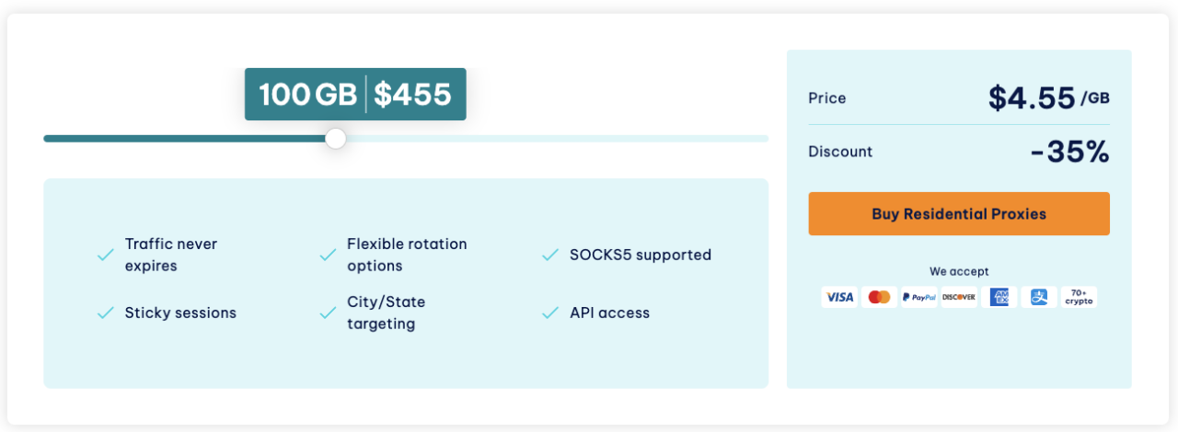Click the $4.55 /GB price value

(x=1049, y=97)
